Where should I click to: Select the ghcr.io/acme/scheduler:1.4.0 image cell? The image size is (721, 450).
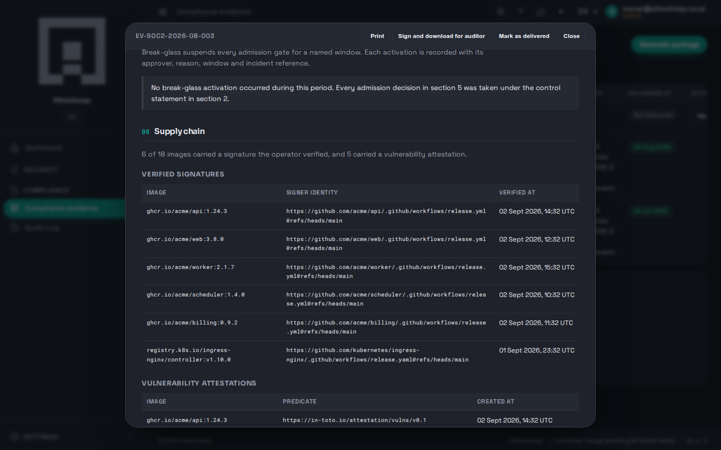pyautogui.click(x=196, y=295)
